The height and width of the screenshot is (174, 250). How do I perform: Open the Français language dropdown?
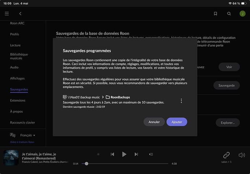tap(28, 135)
